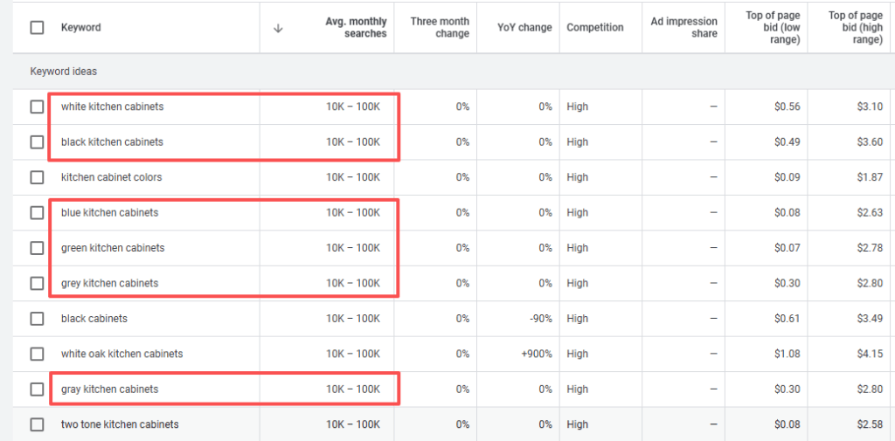Click the $0.56 low bid value
895x441 pixels.
coord(787,107)
